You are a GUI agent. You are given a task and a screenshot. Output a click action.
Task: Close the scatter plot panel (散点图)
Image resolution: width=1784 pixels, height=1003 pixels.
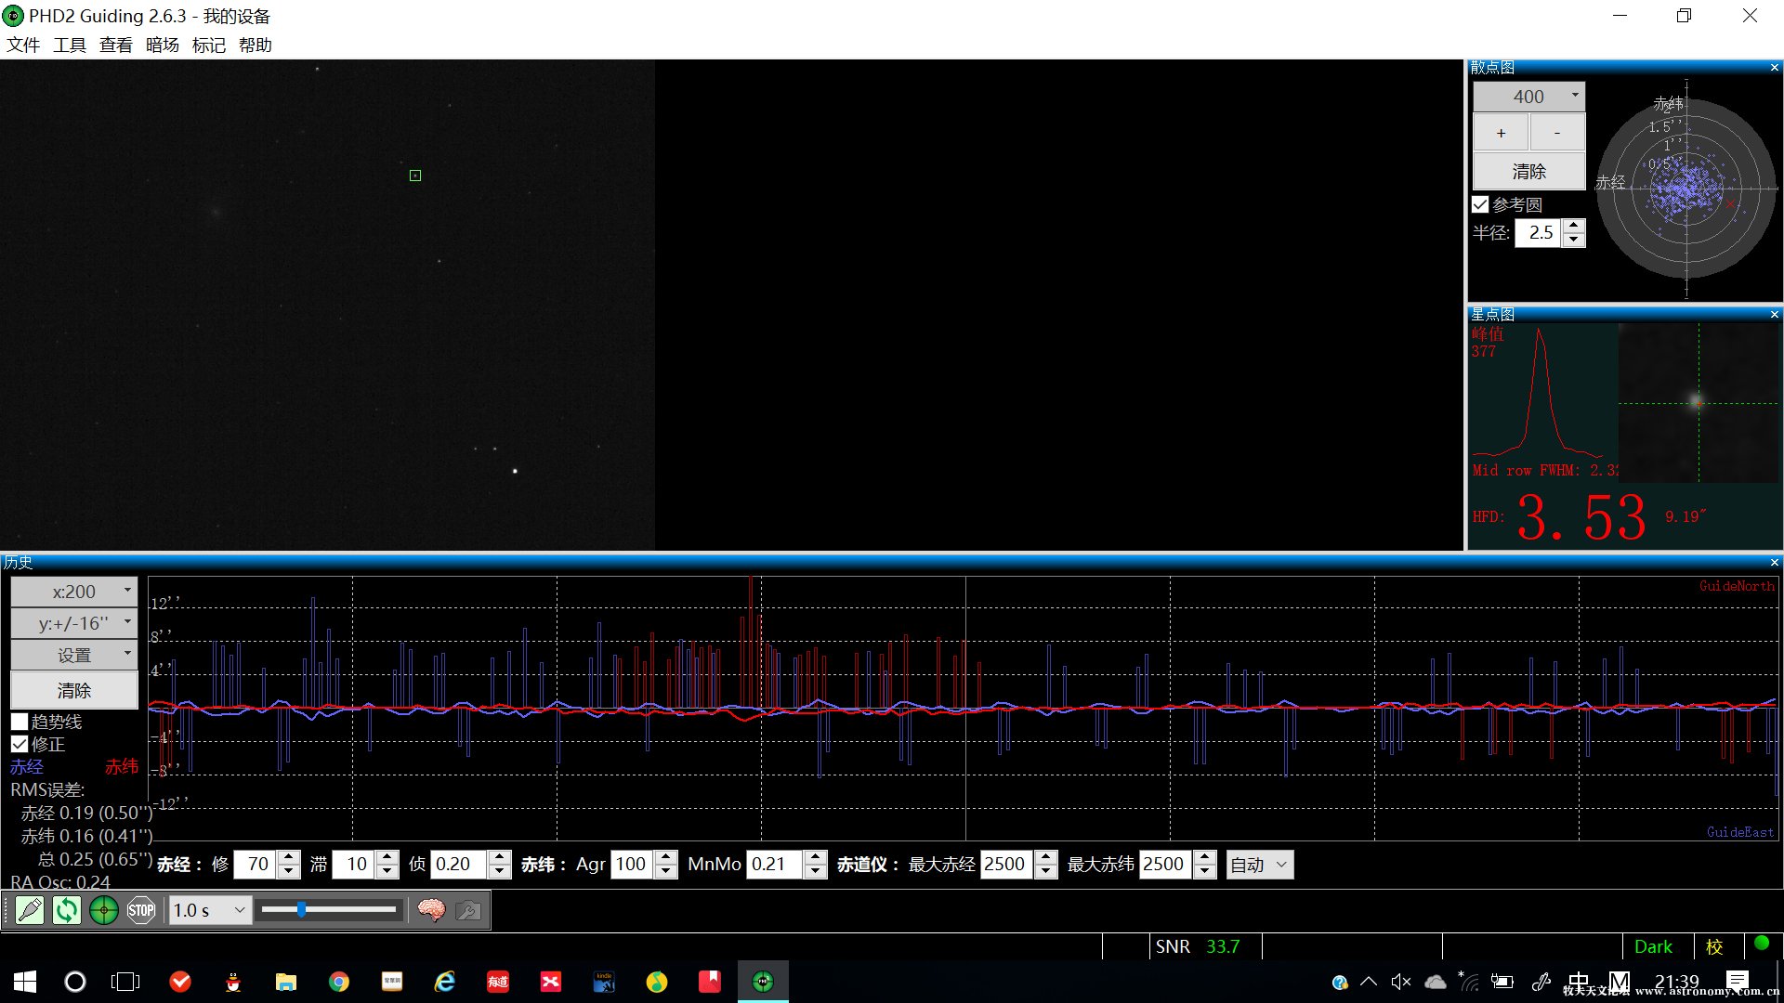1774,68
